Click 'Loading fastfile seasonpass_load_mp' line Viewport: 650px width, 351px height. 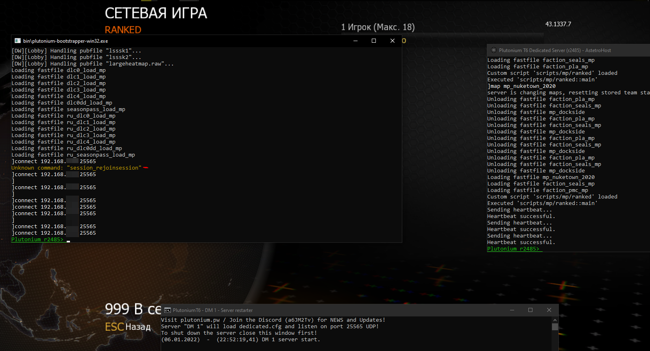click(x=68, y=109)
